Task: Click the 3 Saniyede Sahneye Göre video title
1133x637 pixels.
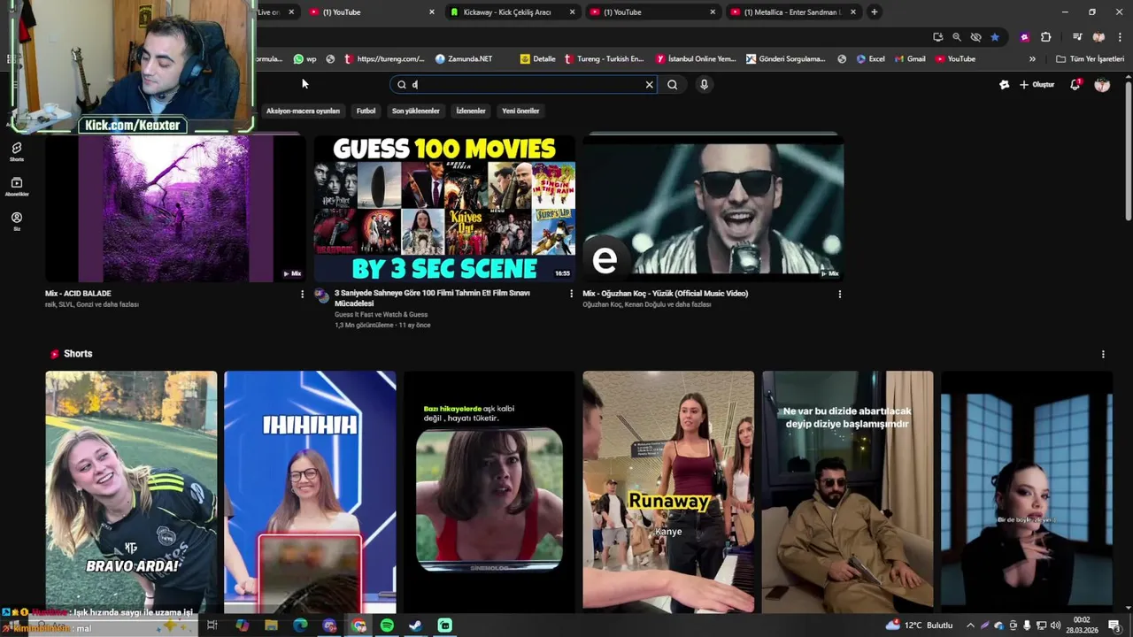Action: click(x=432, y=298)
